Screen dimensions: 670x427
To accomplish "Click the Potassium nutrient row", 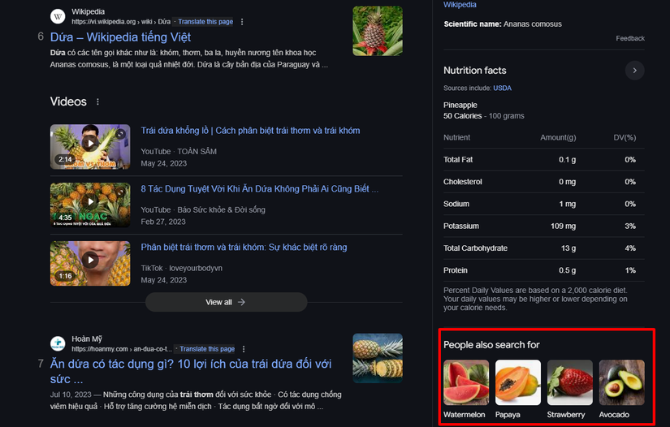I will click(544, 226).
